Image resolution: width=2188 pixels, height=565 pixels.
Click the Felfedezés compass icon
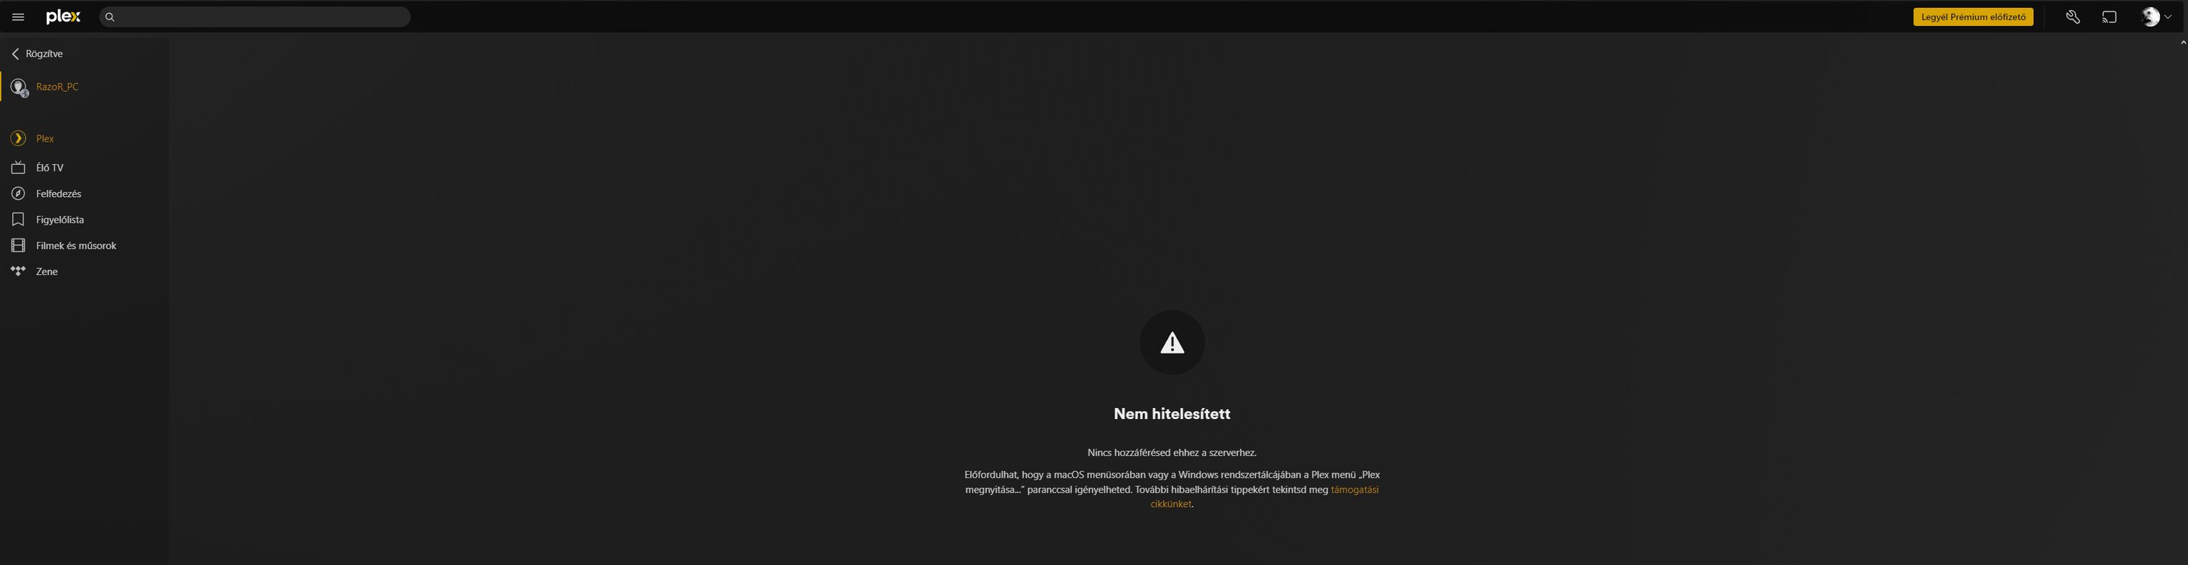19,194
